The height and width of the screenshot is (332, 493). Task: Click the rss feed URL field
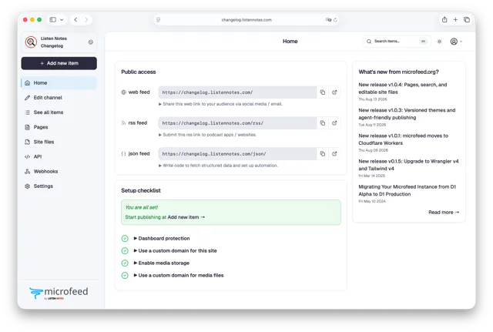point(237,123)
